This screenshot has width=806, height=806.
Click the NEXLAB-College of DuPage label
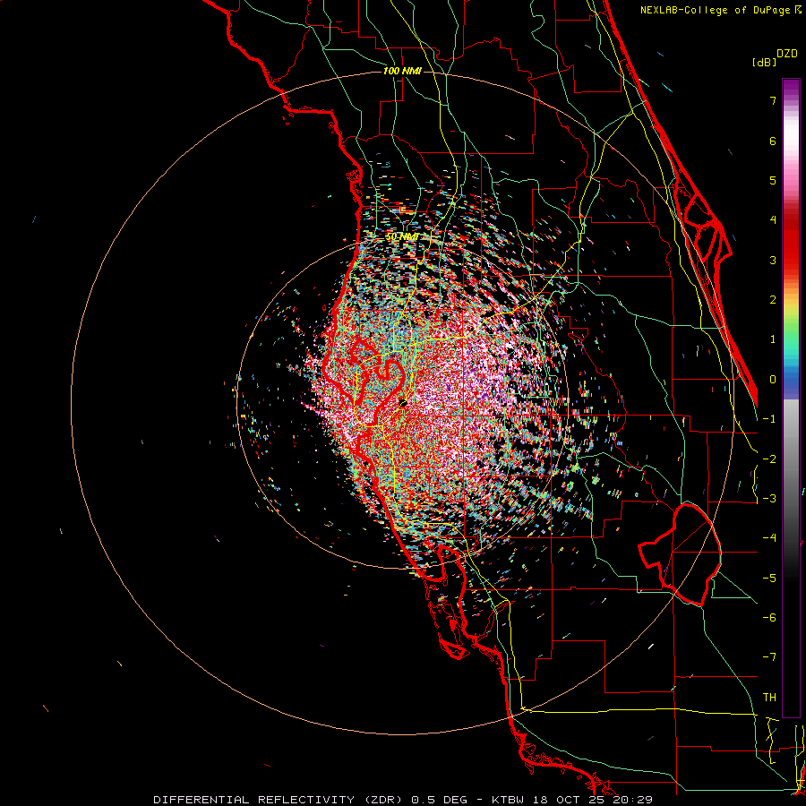pyautogui.click(x=721, y=10)
